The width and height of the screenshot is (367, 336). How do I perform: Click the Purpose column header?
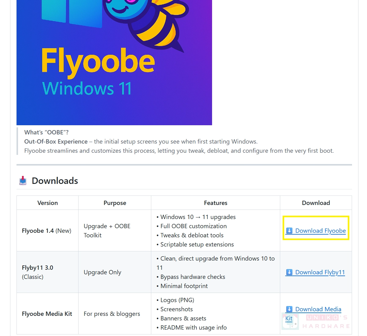[115, 203]
